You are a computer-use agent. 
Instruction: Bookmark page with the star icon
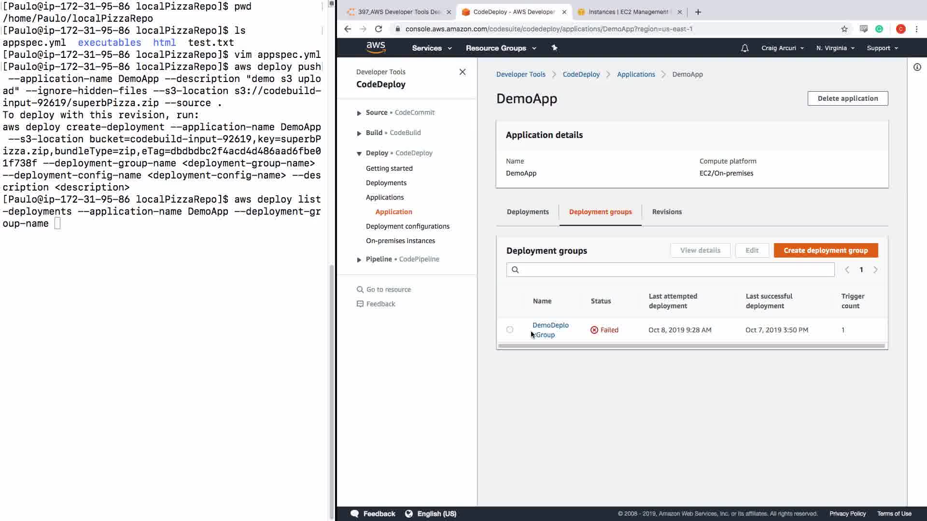click(x=844, y=29)
